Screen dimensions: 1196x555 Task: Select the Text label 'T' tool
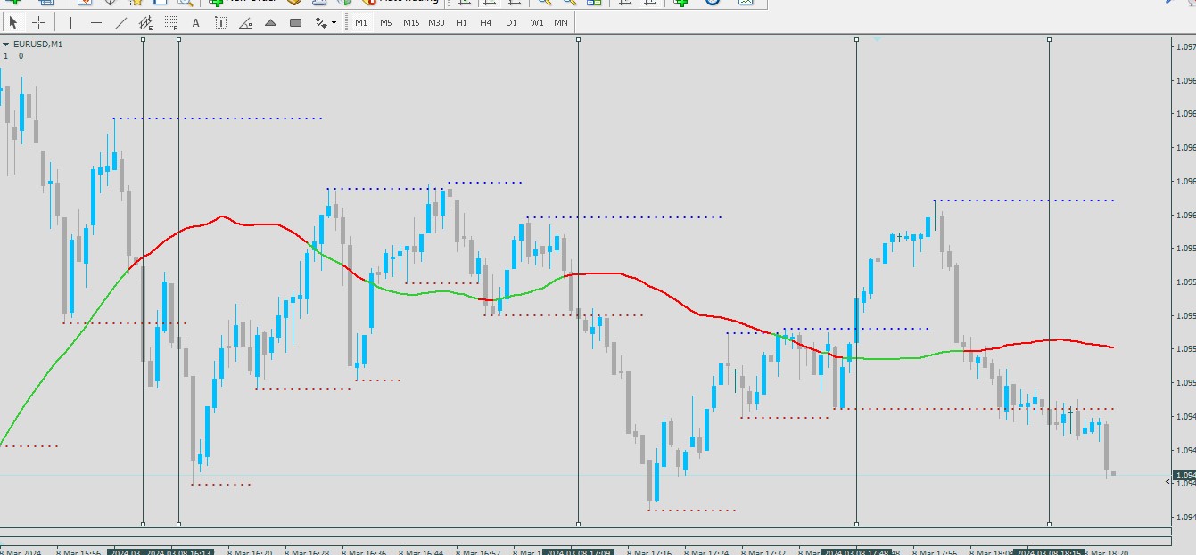coord(221,22)
